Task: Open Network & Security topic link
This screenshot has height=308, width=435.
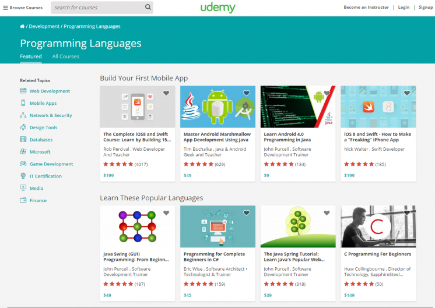Action: click(x=51, y=115)
